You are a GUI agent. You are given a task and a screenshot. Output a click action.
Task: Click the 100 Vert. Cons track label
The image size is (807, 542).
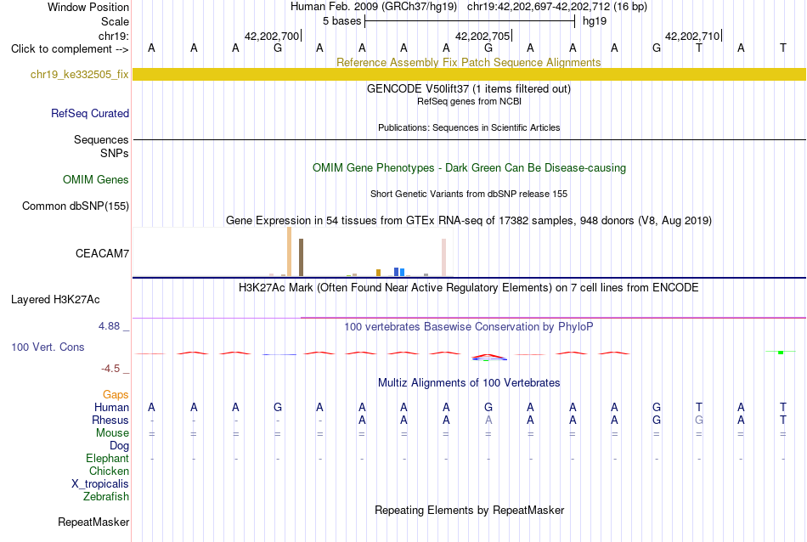pyautogui.click(x=48, y=347)
